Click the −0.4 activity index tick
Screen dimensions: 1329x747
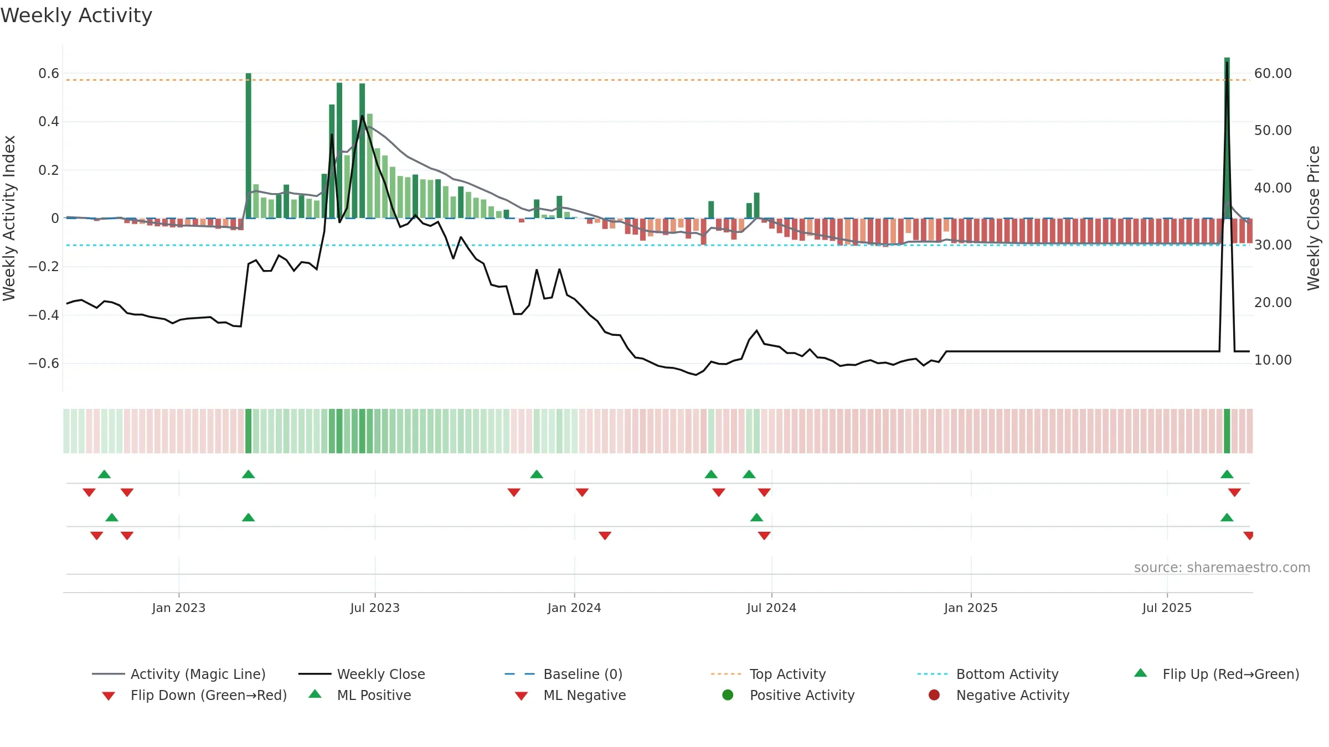(x=44, y=315)
